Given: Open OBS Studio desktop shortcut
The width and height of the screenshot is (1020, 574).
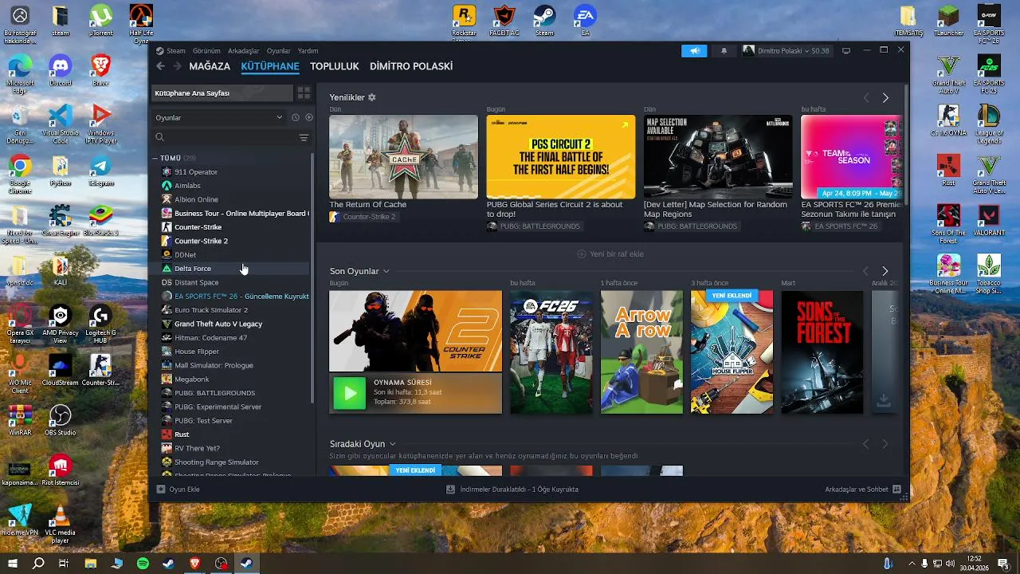Looking at the screenshot, I should pyautogui.click(x=60, y=421).
